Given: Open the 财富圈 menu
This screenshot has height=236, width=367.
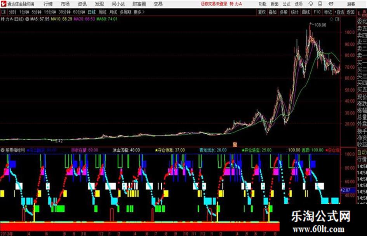Looking at the screenshot, I should [139, 4].
